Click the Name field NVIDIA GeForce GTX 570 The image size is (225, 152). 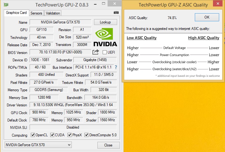point(60,22)
